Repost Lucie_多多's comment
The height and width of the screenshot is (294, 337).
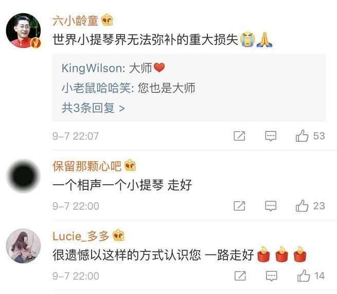tap(240, 276)
